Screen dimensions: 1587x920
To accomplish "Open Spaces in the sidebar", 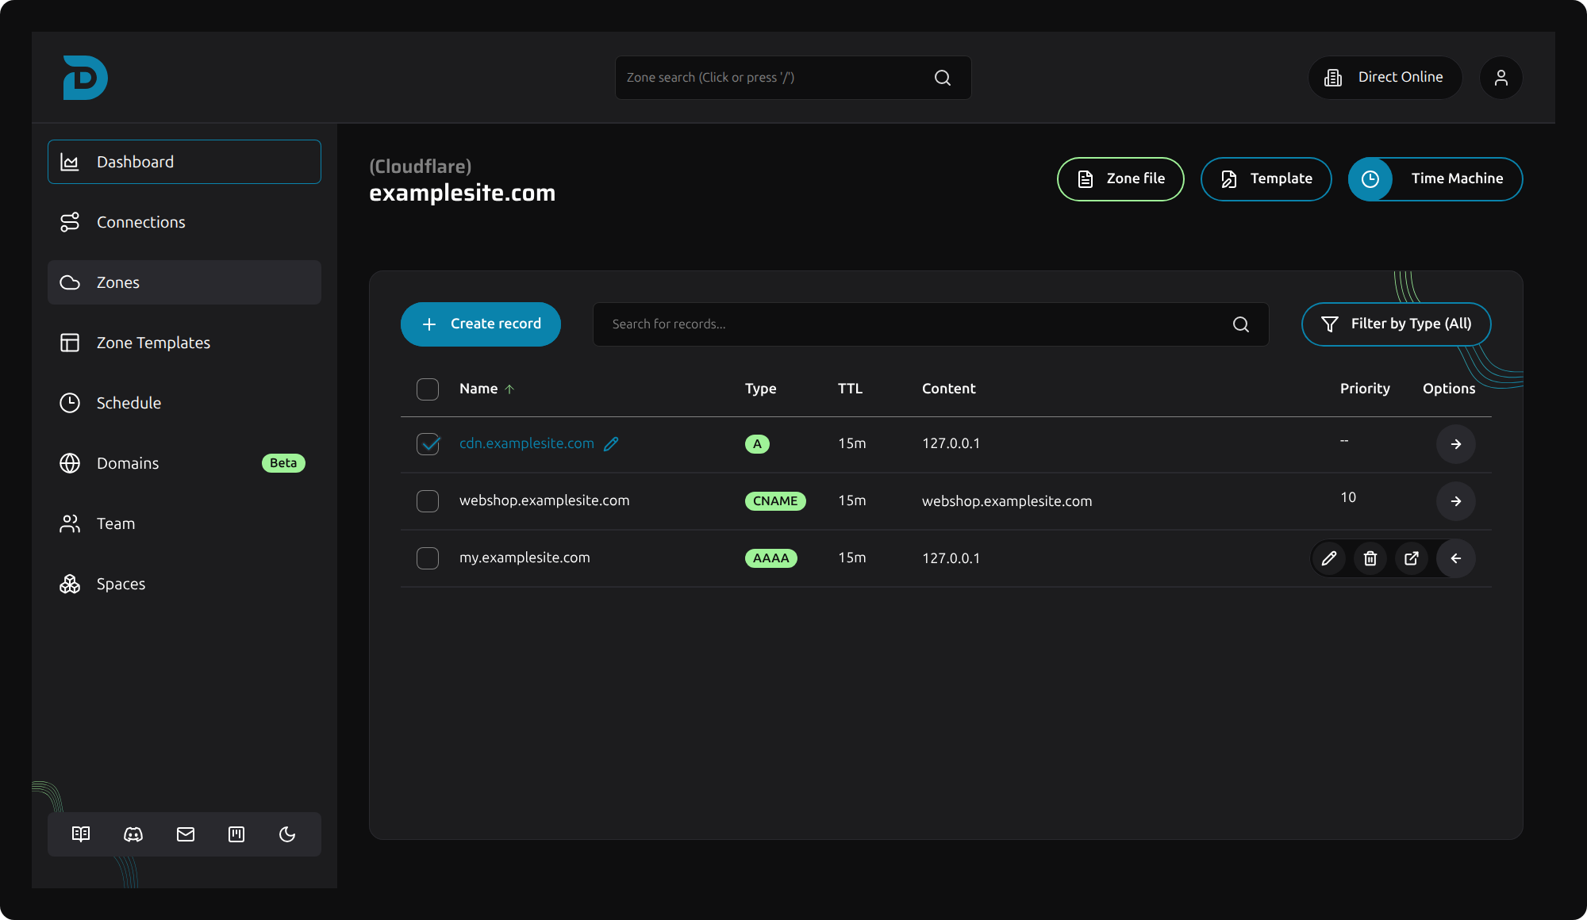I will pyautogui.click(x=184, y=584).
